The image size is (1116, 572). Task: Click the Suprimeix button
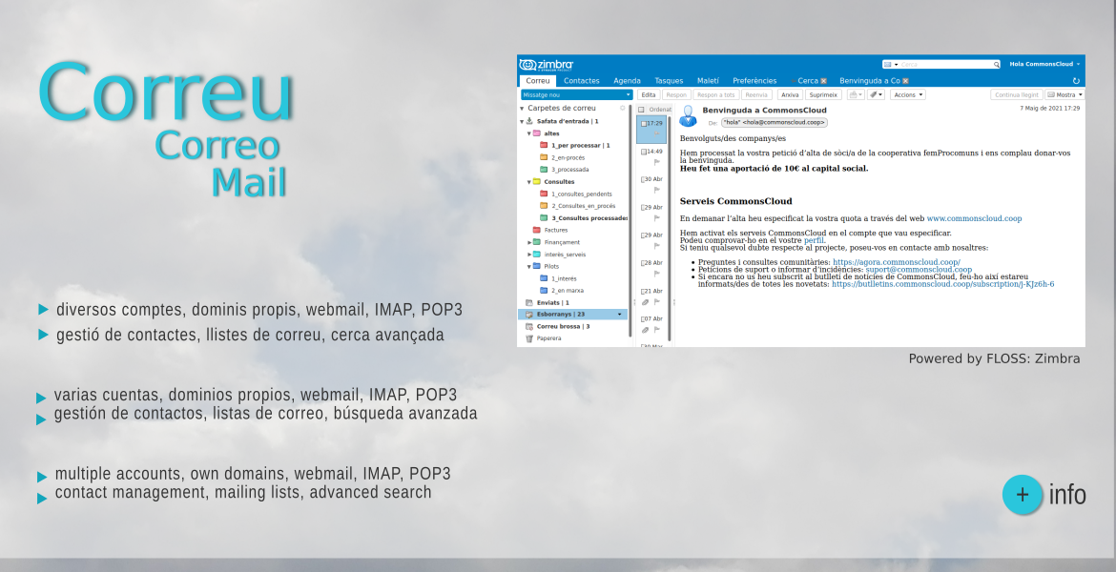823,94
